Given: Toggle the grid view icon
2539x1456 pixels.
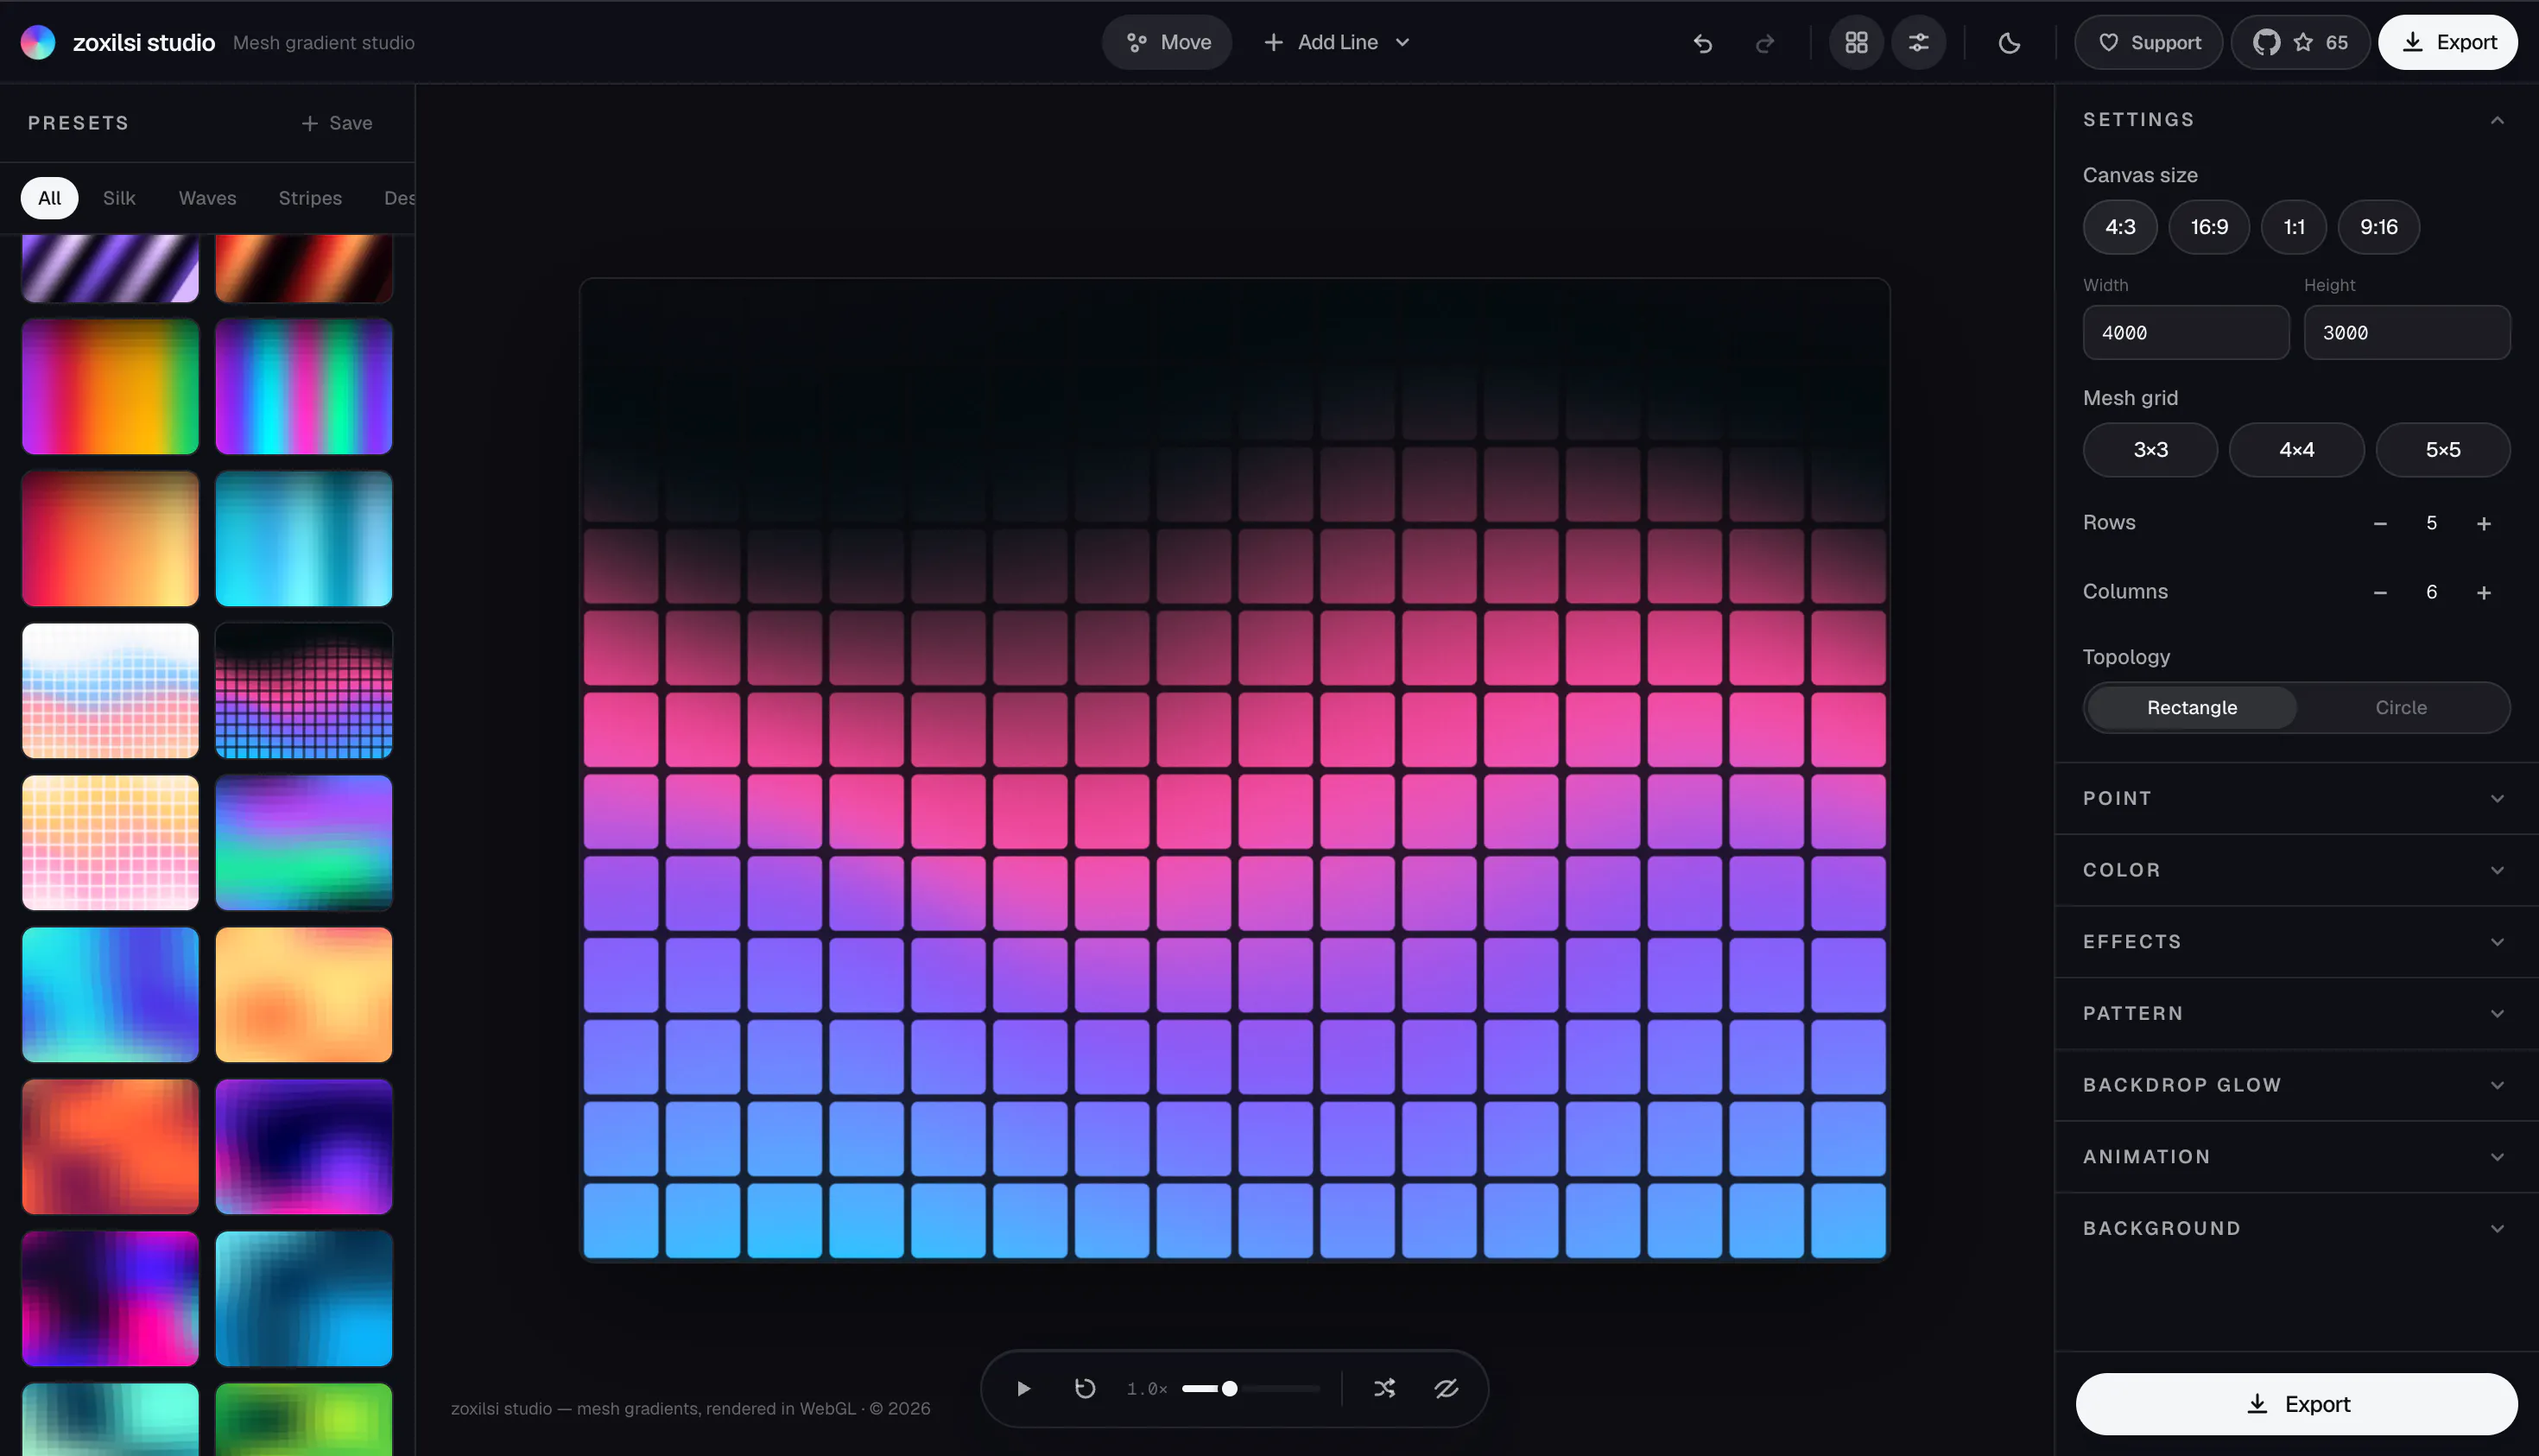Looking at the screenshot, I should 1856,43.
